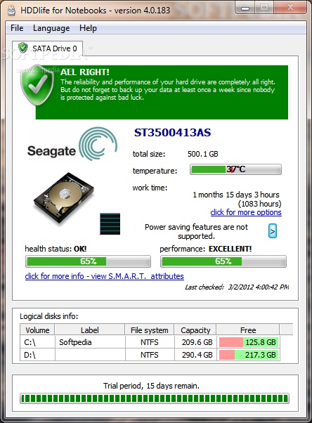
Task: Click the large green checkmark shield
Action: (x=37, y=85)
